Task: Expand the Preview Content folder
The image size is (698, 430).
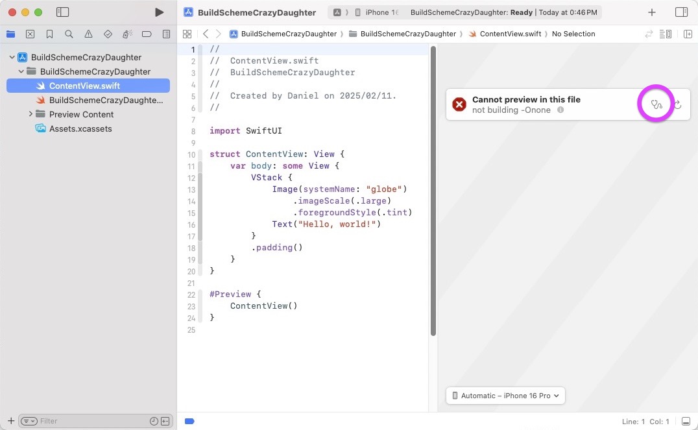Action: (x=30, y=114)
